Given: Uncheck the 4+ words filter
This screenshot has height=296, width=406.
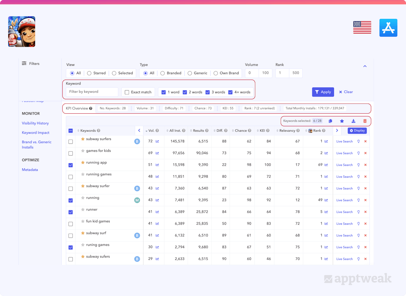Looking at the screenshot, I should coord(230,92).
